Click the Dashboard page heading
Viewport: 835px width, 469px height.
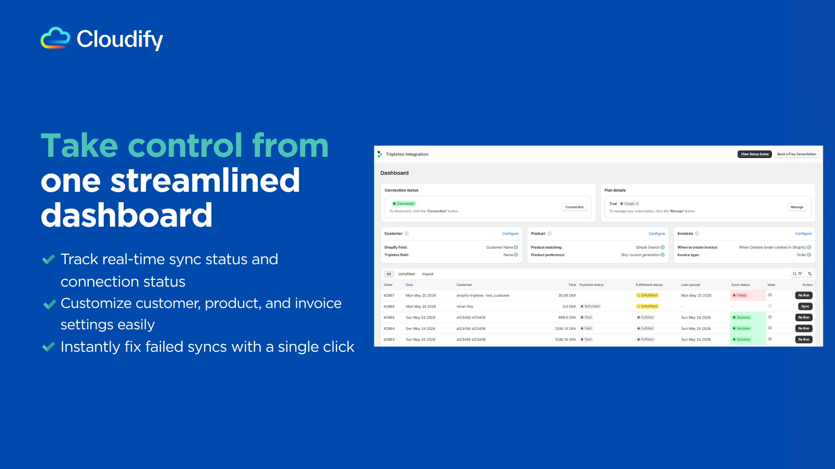click(395, 173)
